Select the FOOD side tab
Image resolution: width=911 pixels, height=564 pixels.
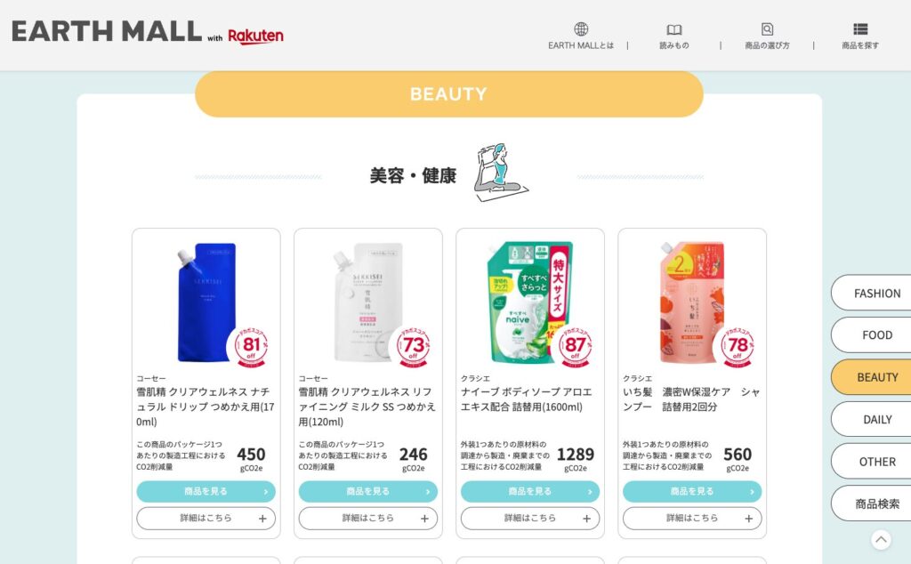(x=872, y=335)
